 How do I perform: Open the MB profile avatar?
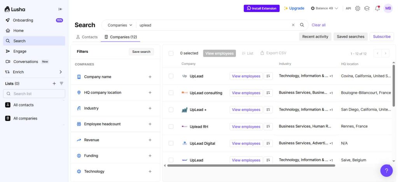click(388, 9)
